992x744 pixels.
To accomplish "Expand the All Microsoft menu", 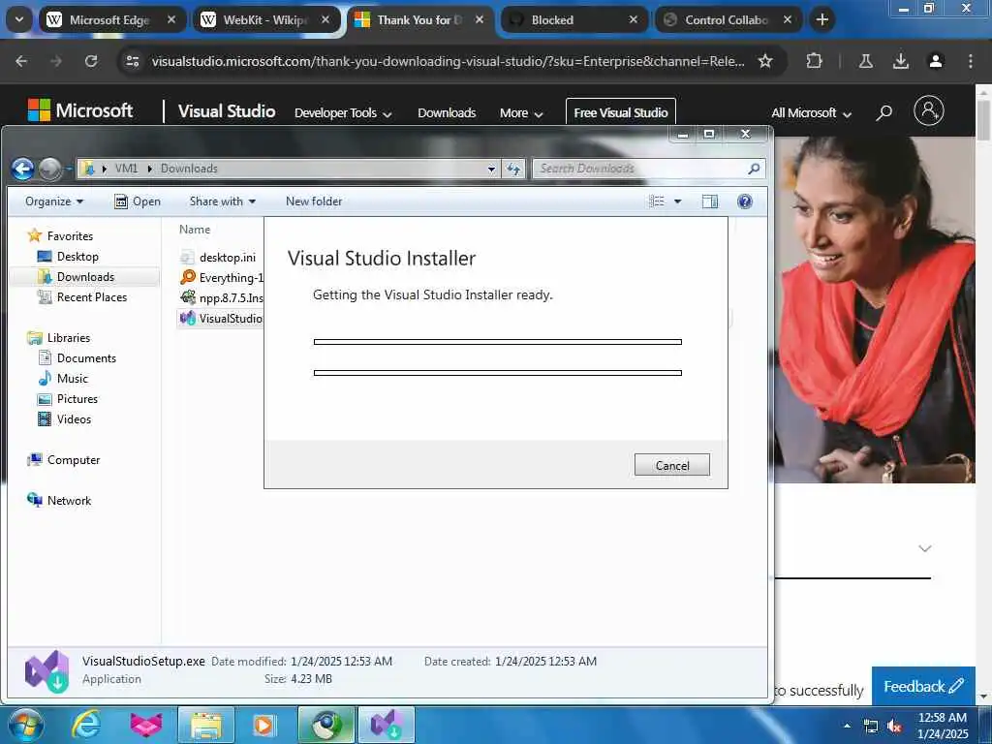I will tap(811, 113).
